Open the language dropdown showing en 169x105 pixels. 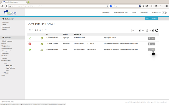click(x=164, y=13)
